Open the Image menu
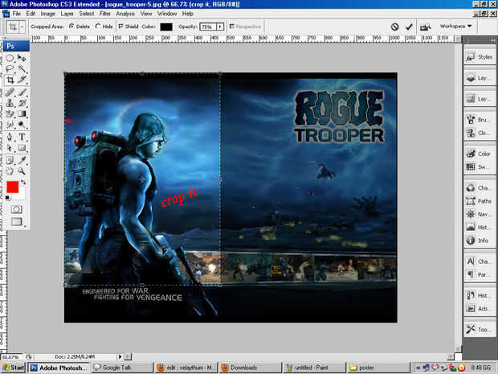Viewport: 498px width, 374px height. click(48, 14)
